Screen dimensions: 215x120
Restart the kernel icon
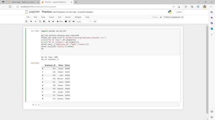70,21
